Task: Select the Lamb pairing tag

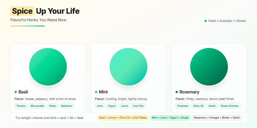Action: pos(125,106)
